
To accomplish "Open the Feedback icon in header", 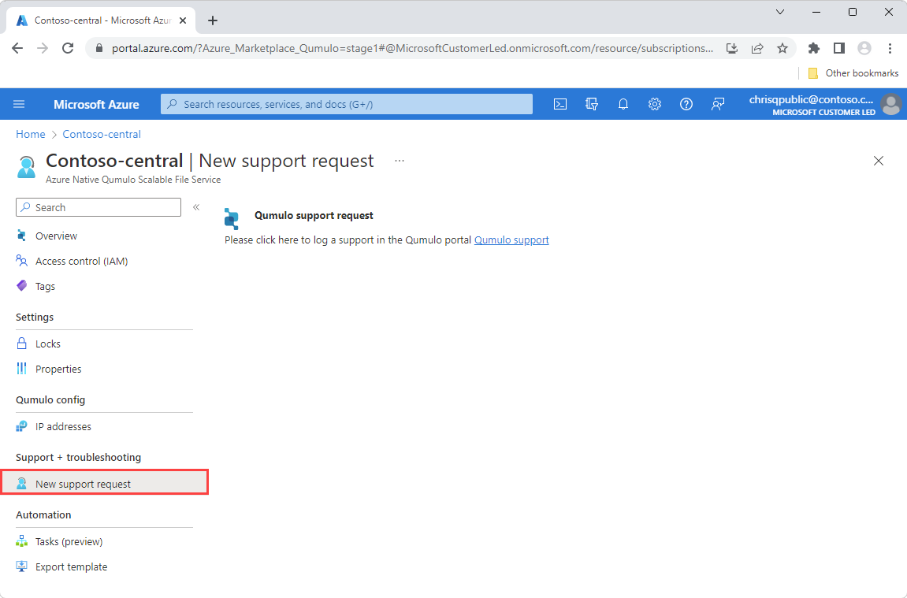I will (718, 104).
